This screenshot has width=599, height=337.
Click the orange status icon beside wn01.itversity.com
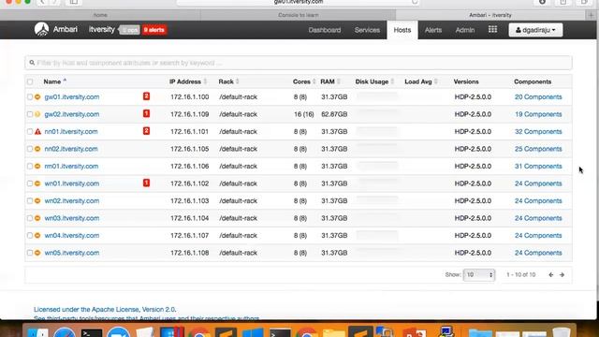37,183
